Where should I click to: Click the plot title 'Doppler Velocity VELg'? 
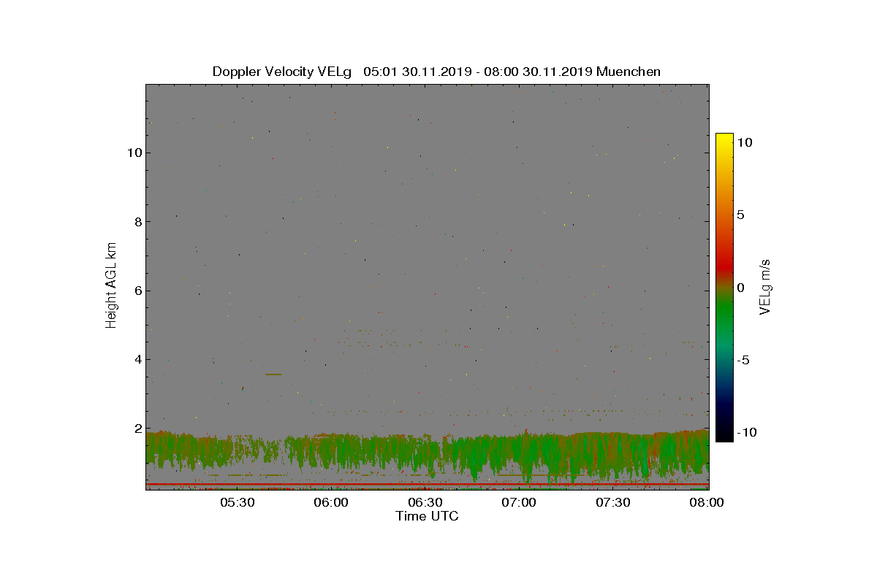point(282,72)
